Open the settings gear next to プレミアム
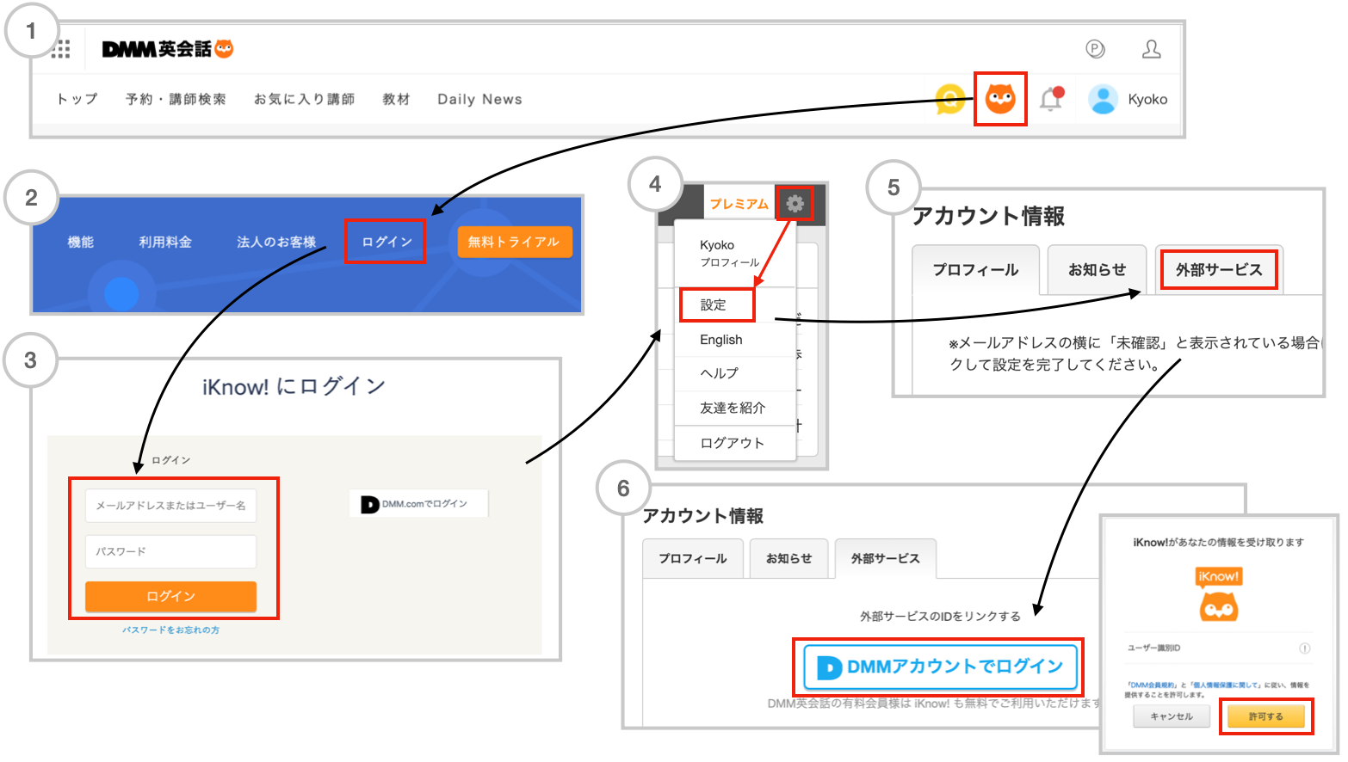 pyautogui.click(x=795, y=204)
